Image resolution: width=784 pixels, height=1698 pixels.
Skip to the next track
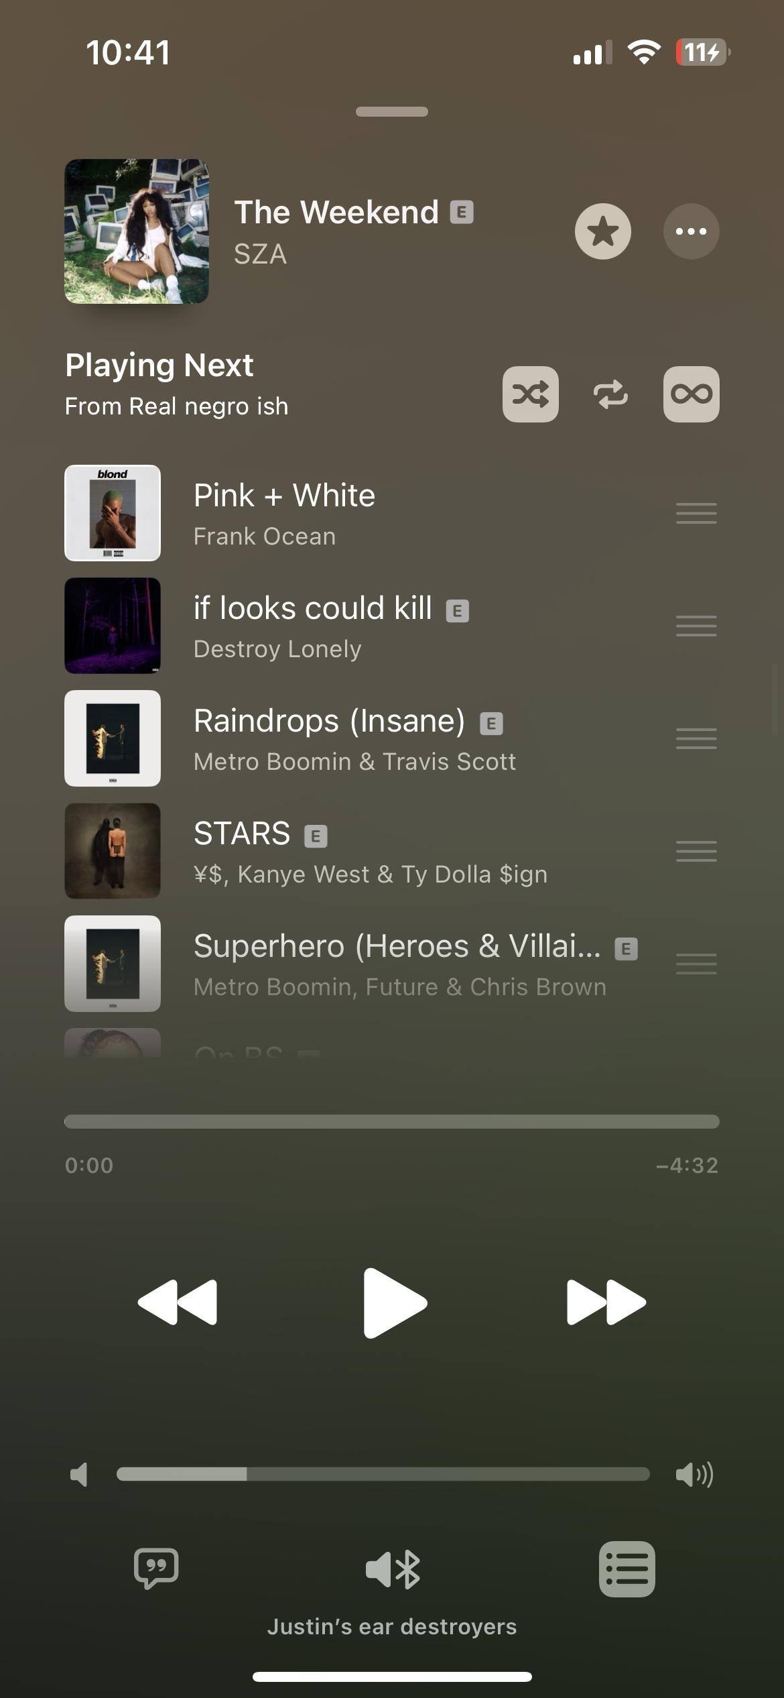[606, 1302]
